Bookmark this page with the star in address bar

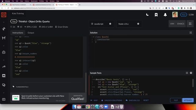click(159, 8)
